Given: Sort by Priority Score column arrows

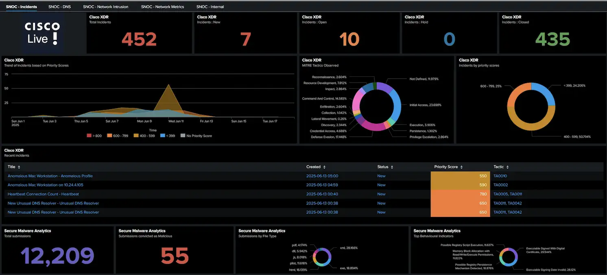Looking at the screenshot, I should [x=461, y=167].
